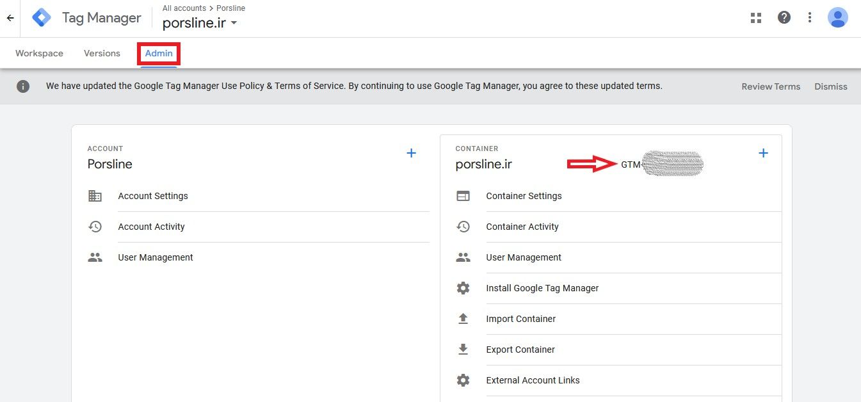Open the user account avatar
861x402 pixels.
(837, 18)
